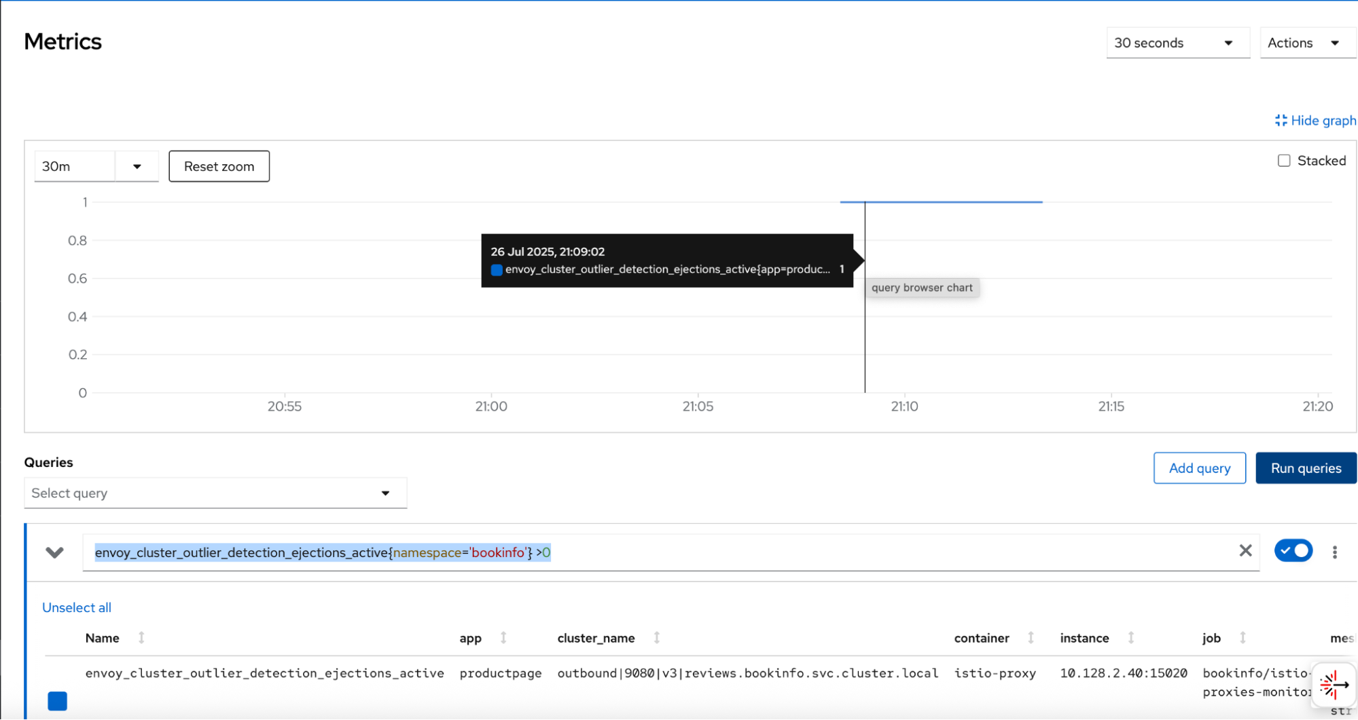1358x720 pixels.
Task: Expand the Select query dropdown
Action: (x=215, y=493)
